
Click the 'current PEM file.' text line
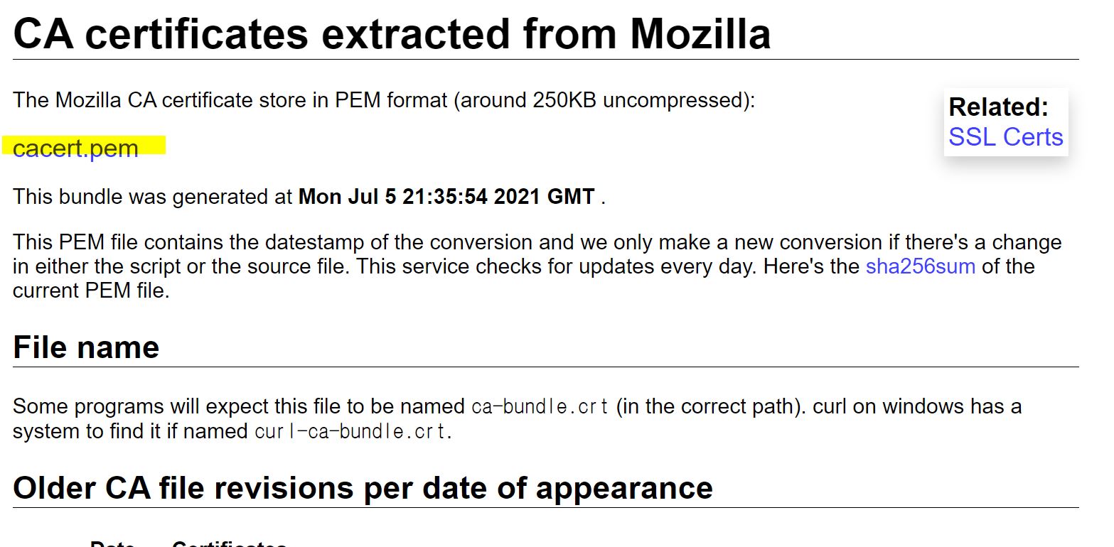[91, 291]
